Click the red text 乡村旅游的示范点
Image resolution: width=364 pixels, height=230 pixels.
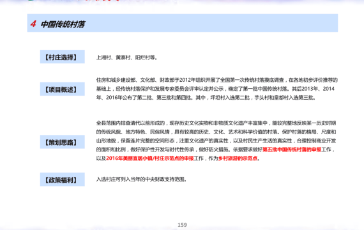[238, 158]
